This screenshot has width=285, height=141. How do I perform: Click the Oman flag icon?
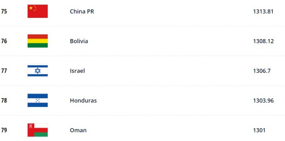(x=38, y=130)
